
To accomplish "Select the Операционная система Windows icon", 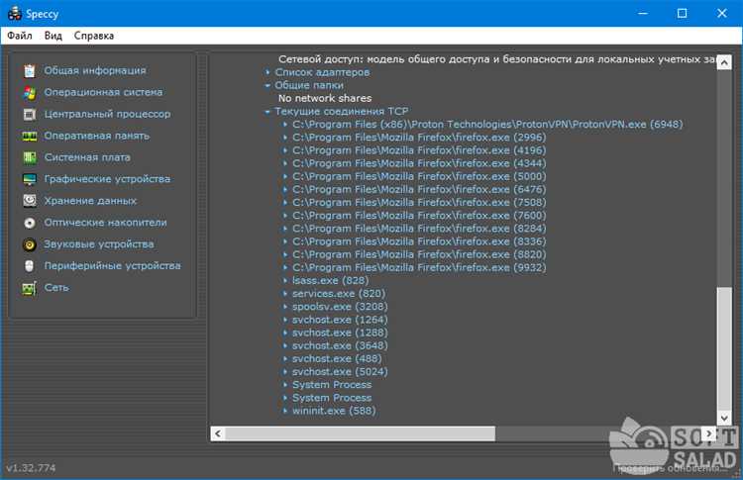I will click(x=30, y=92).
